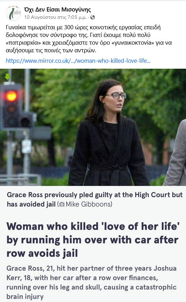Image resolution: width=186 pixels, height=302 pixels.
Task: Click the green down arrow on photo
Action: click(7, 76)
